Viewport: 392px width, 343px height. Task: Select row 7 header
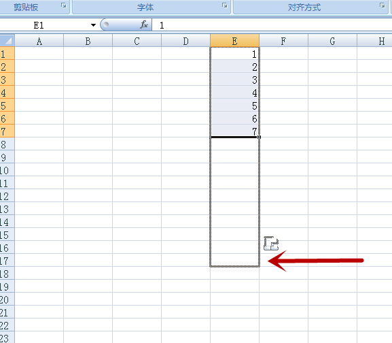tap(7, 131)
